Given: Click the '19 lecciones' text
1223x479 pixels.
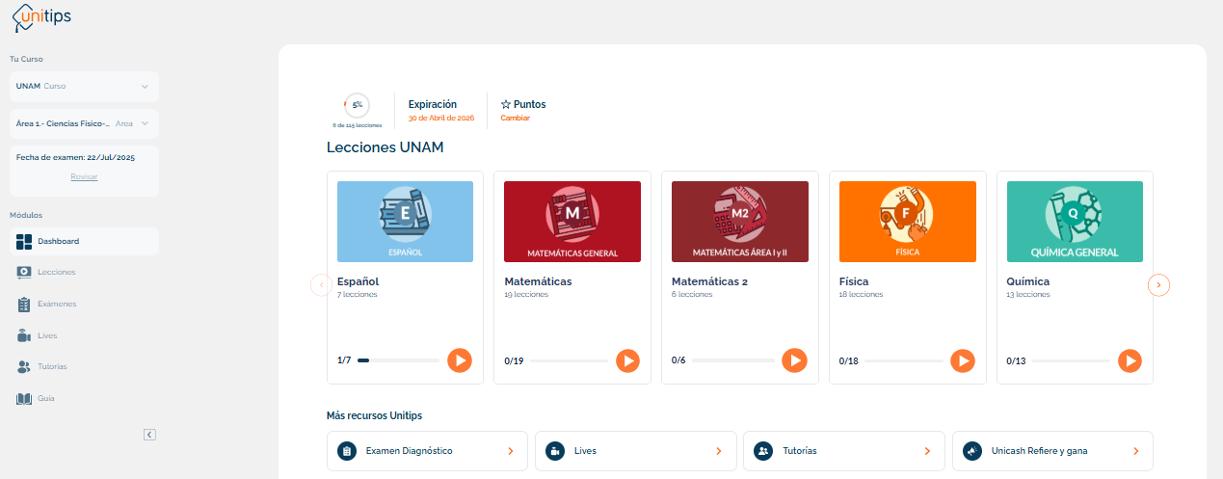Looking at the screenshot, I should [526, 295].
